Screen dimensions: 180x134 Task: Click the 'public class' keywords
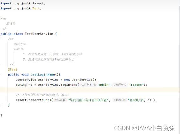(12, 34)
